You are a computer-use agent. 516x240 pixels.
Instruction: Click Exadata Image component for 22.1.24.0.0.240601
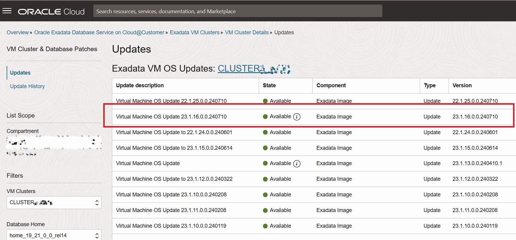[334, 132]
